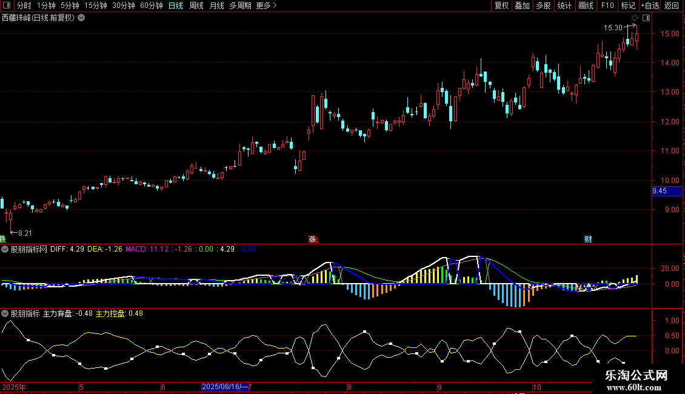This screenshot has width=685, height=394.
Task: Activate the 画线 drawing tool
Action: click(586, 5)
